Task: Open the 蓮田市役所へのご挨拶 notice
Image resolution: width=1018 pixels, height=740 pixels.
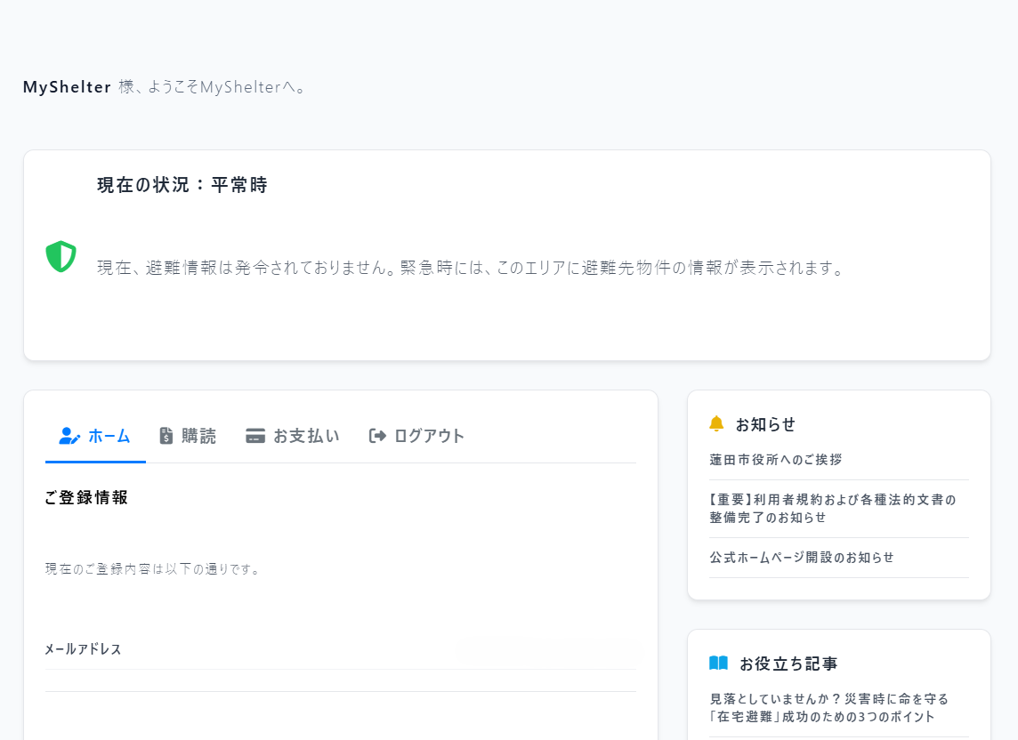Action: tap(776, 460)
